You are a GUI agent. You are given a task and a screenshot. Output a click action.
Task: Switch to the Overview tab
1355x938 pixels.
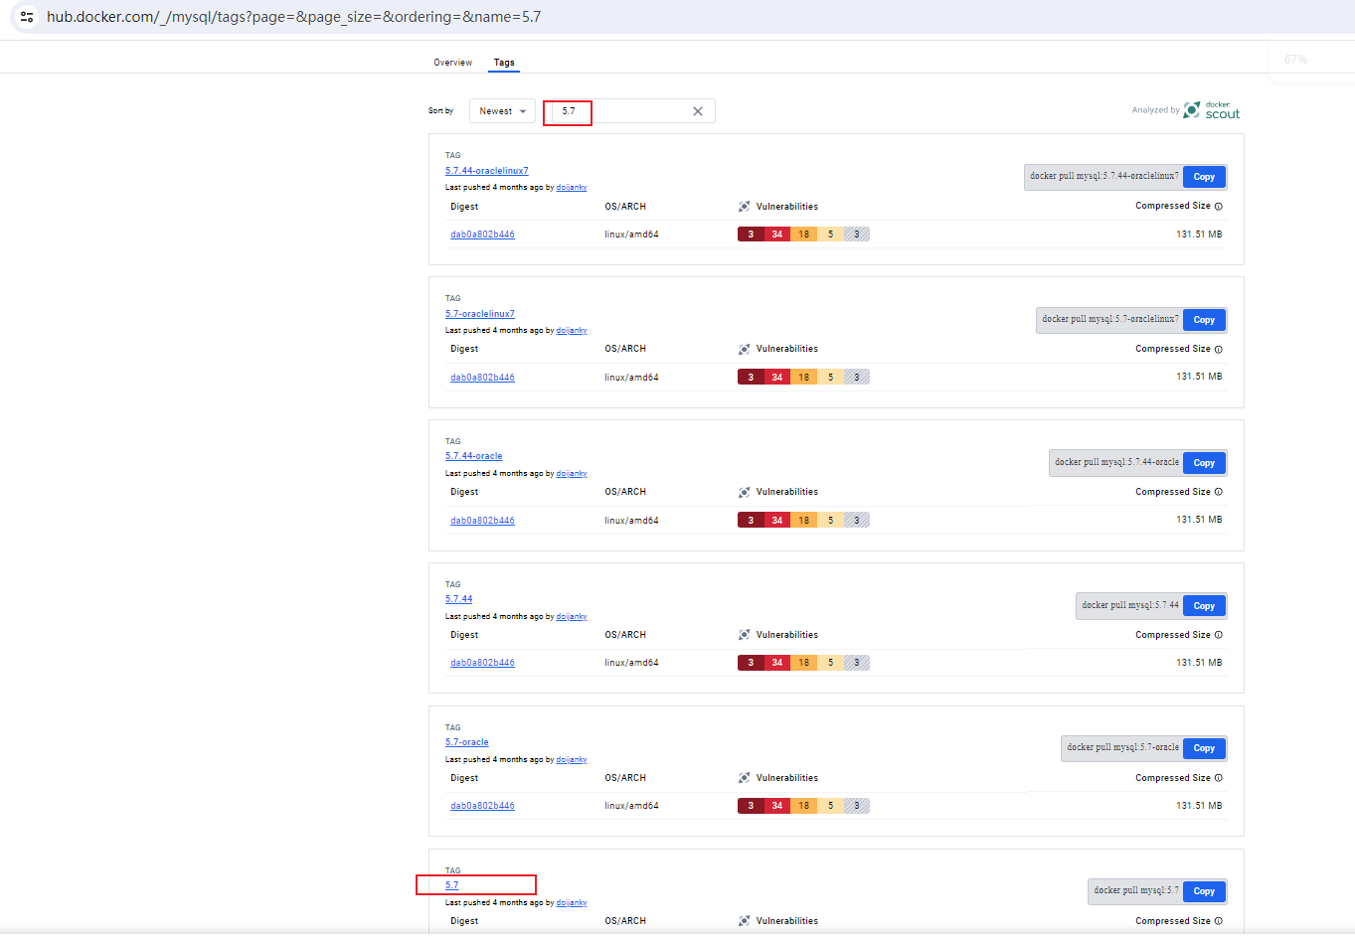(452, 63)
